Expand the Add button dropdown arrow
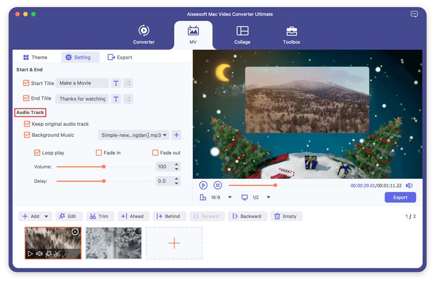Image resolution: width=435 pixels, height=282 pixels. [46, 216]
